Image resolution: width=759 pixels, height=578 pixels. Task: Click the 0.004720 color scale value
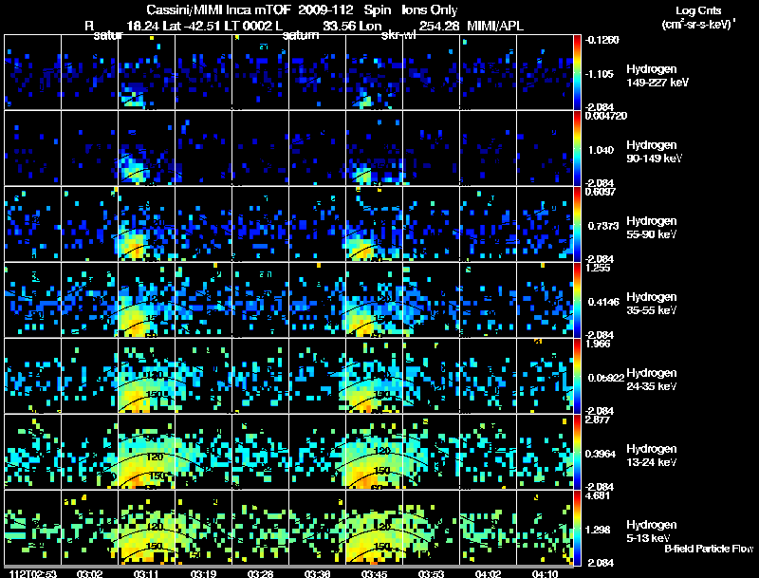click(x=605, y=116)
